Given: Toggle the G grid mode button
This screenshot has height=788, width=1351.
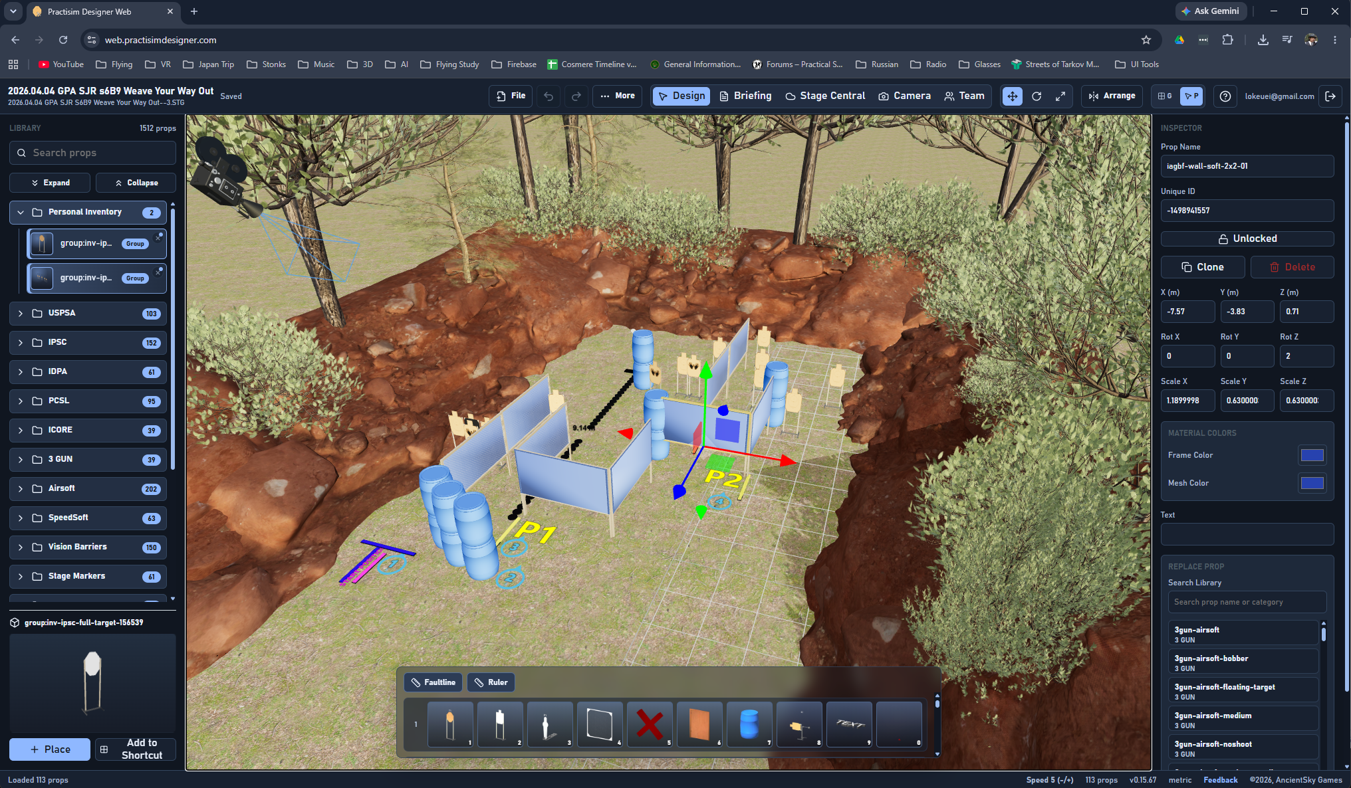Looking at the screenshot, I should [1165, 96].
